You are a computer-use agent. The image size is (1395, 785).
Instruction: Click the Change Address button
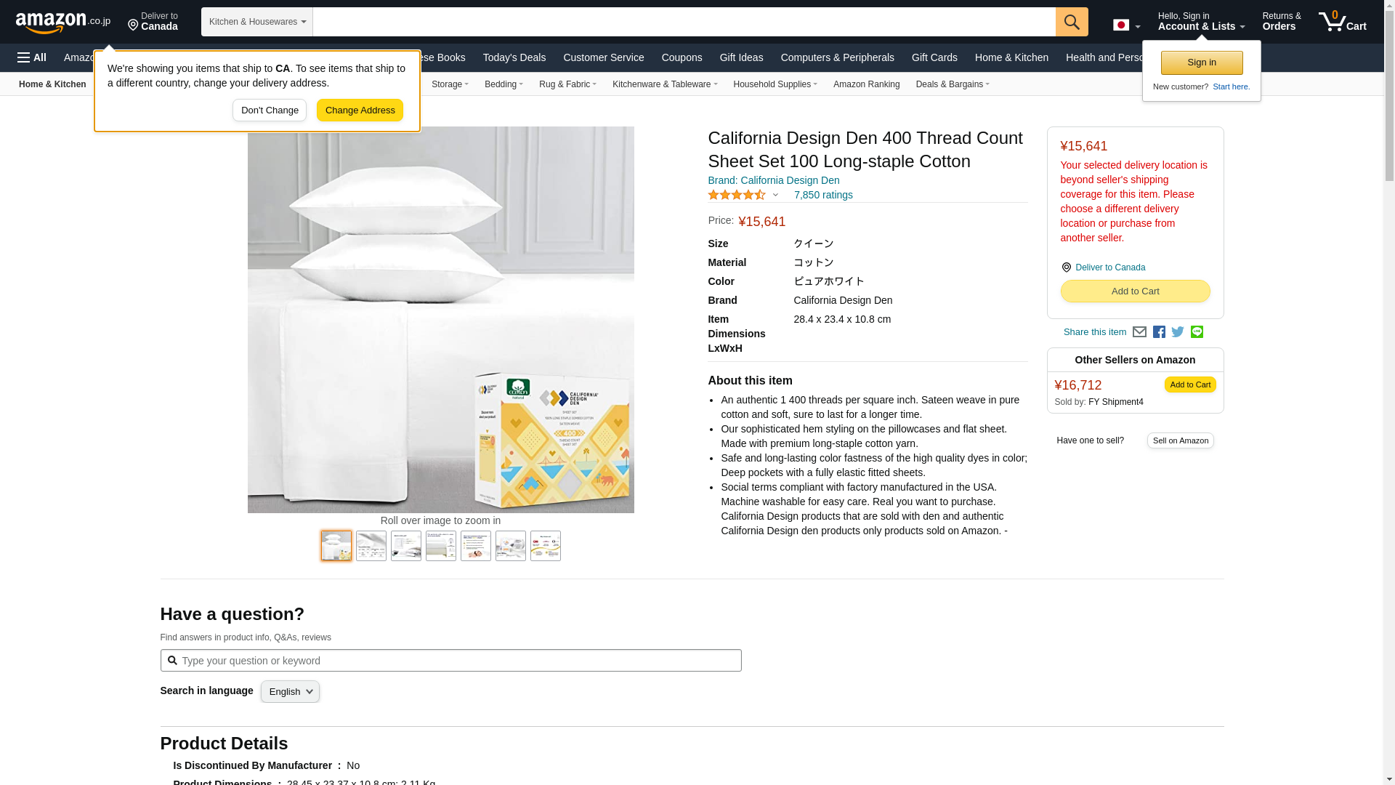coord(360,110)
